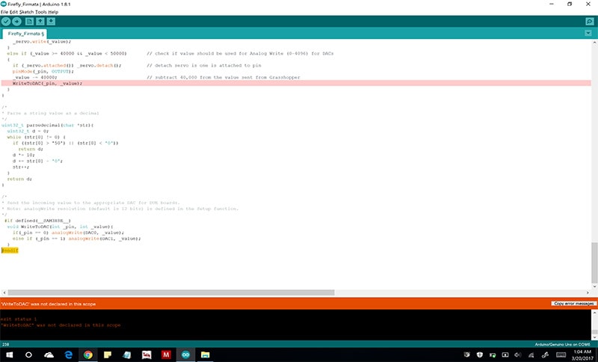The image size is (598, 362).
Task: Click the horizontal scrollbar left arrow
Action: tap(4, 292)
